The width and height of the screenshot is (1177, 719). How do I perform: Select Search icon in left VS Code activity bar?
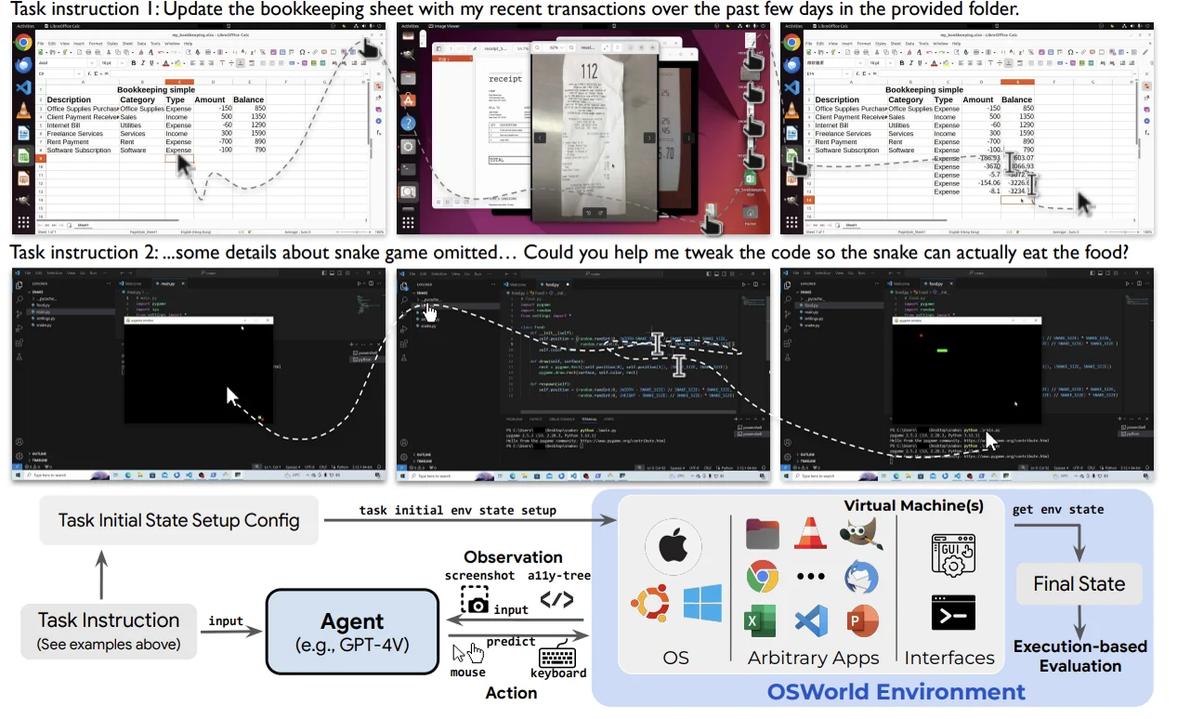pyautogui.click(x=20, y=300)
